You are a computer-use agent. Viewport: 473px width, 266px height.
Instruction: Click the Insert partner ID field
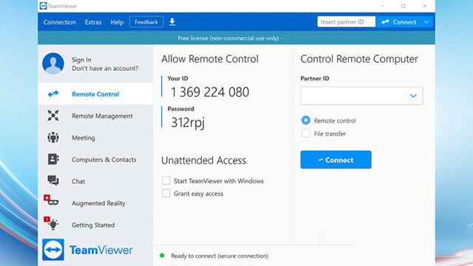(x=347, y=21)
